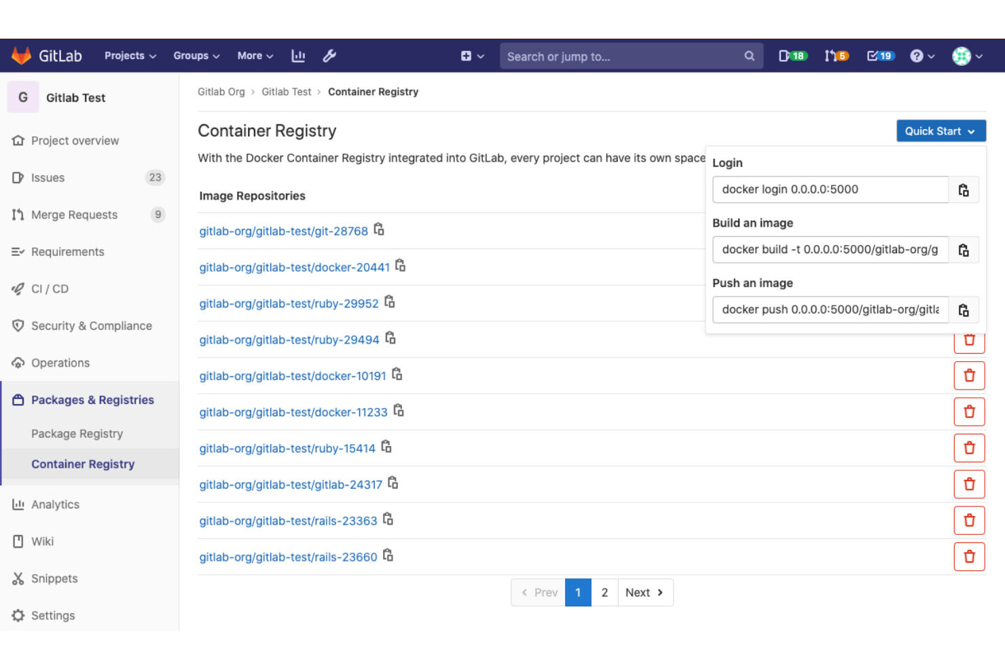Collapse the Quick Start dropdown

[x=941, y=131]
